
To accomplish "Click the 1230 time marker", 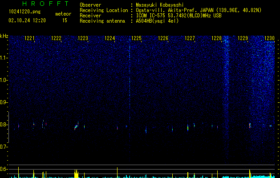I will (x=269, y=38).
